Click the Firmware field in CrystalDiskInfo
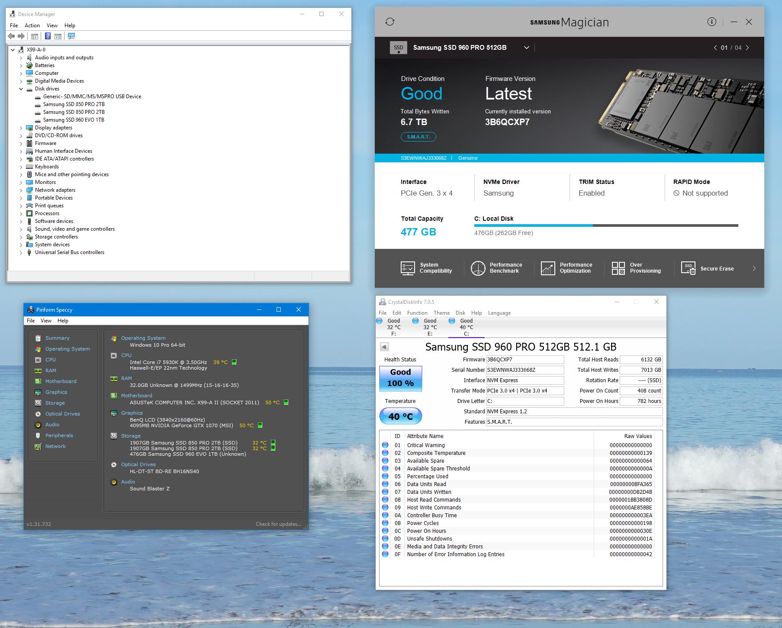This screenshot has height=628, width=782. (x=525, y=360)
